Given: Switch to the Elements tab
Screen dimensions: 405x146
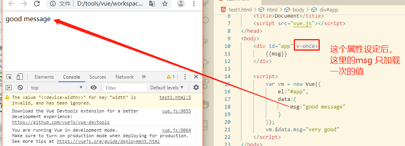Looking at the screenshot, I should click(x=44, y=77).
